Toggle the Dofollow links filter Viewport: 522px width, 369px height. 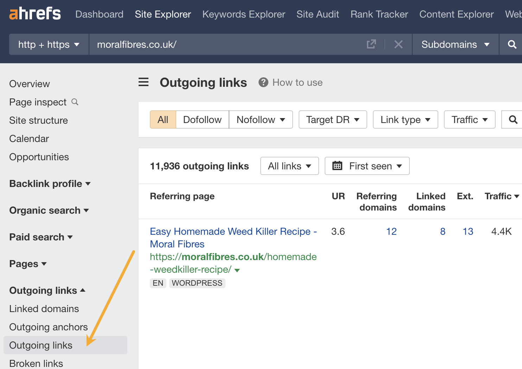[202, 119]
